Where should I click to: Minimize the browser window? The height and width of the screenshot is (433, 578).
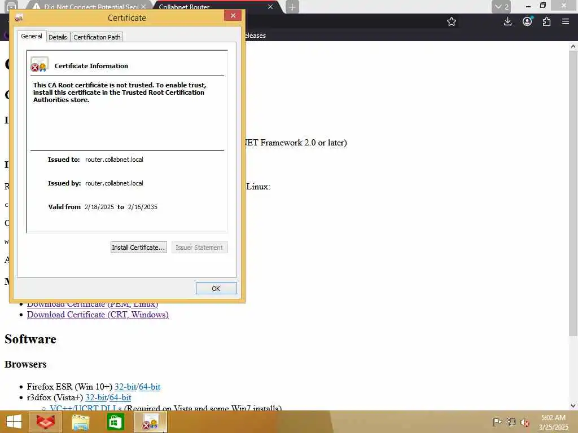click(x=528, y=6)
